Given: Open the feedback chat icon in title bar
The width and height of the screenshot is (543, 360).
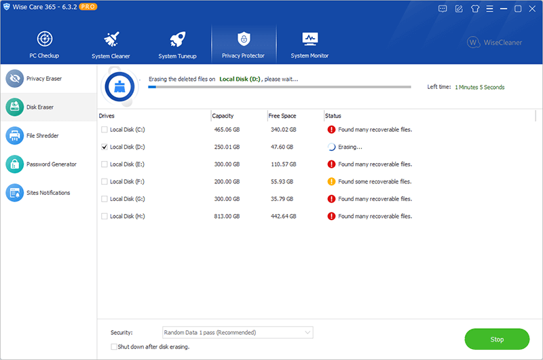Looking at the screenshot, I should coord(443,9).
